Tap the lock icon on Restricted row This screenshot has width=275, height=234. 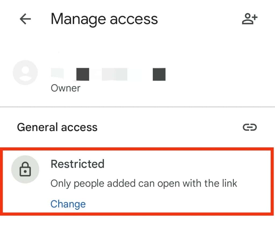coord(25,169)
